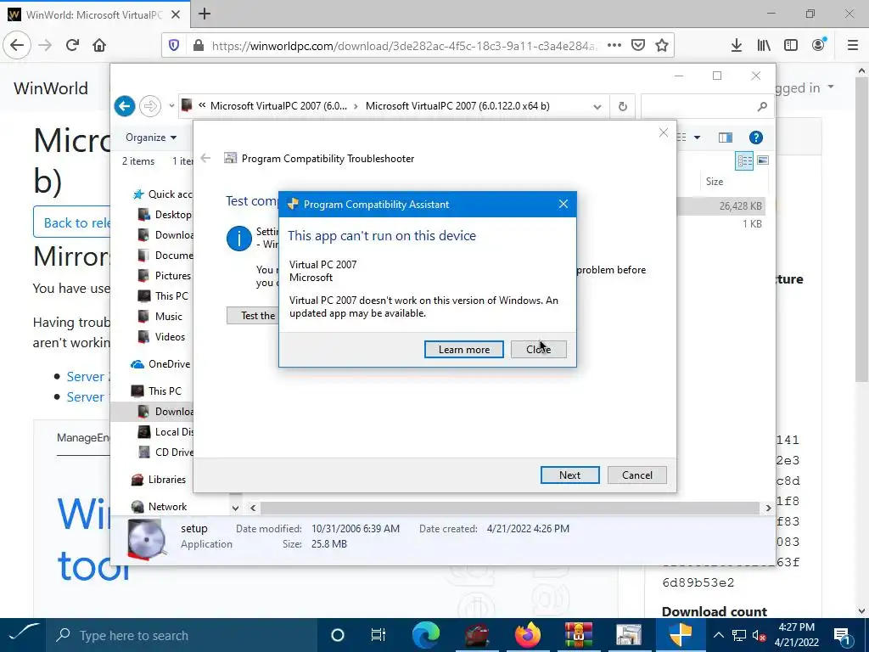
Task: Reload the page in Firefox
Action: point(72,45)
